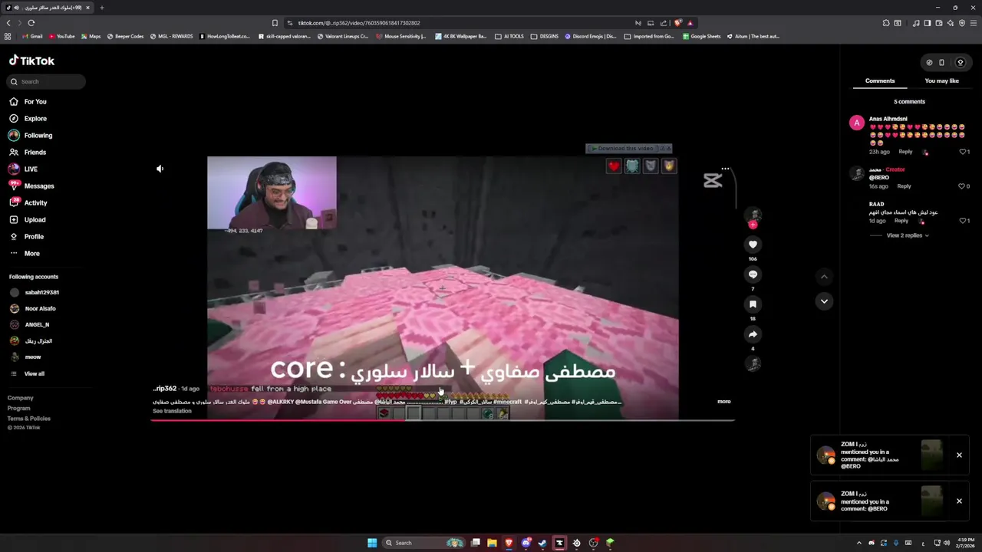The height and width of the screenshot is (552, 982).
Task: Open the Windows Start menu
Action: coord(372,543)
